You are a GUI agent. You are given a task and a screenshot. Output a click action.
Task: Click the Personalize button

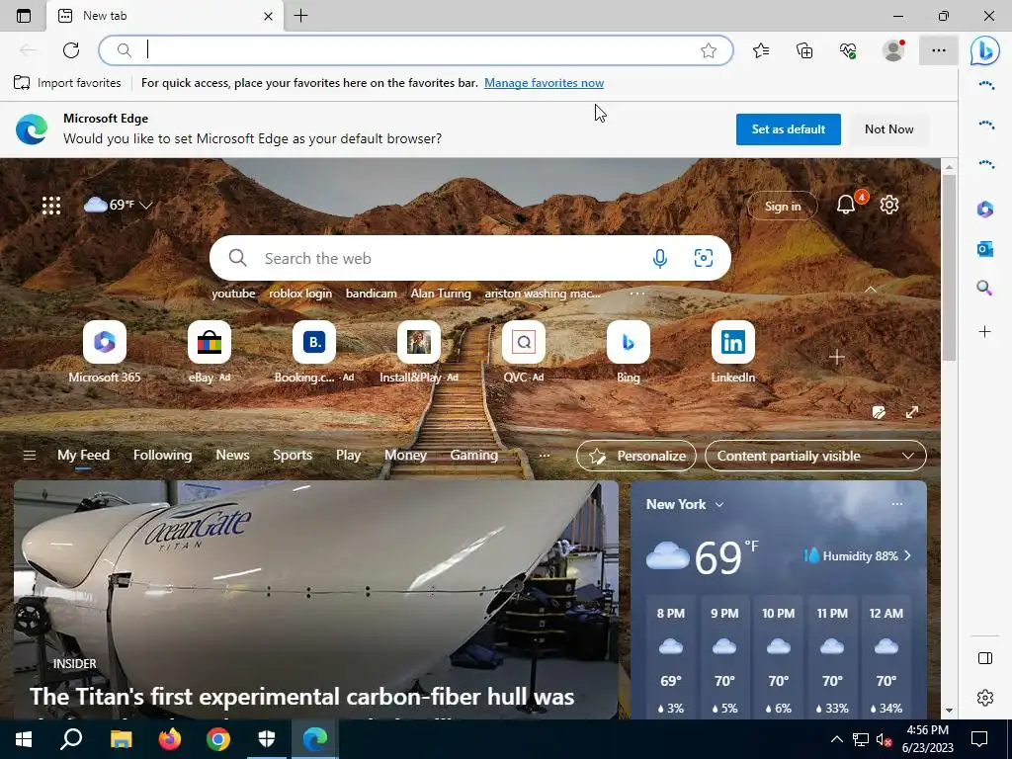click(x=636, y=456)
